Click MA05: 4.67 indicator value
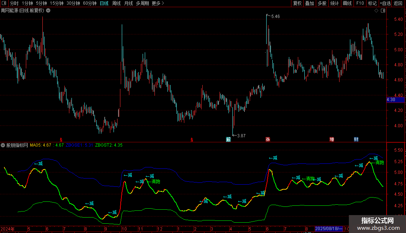 coord(40,145)
